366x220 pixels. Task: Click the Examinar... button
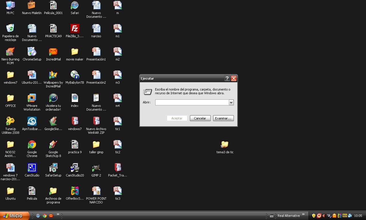[x=223, y=118]
